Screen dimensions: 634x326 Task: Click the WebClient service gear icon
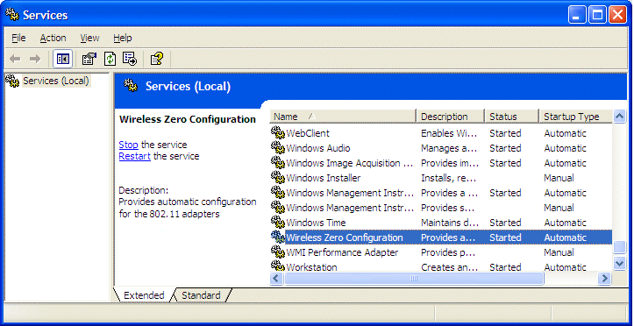pyautogui.click(x=278, y=133)
